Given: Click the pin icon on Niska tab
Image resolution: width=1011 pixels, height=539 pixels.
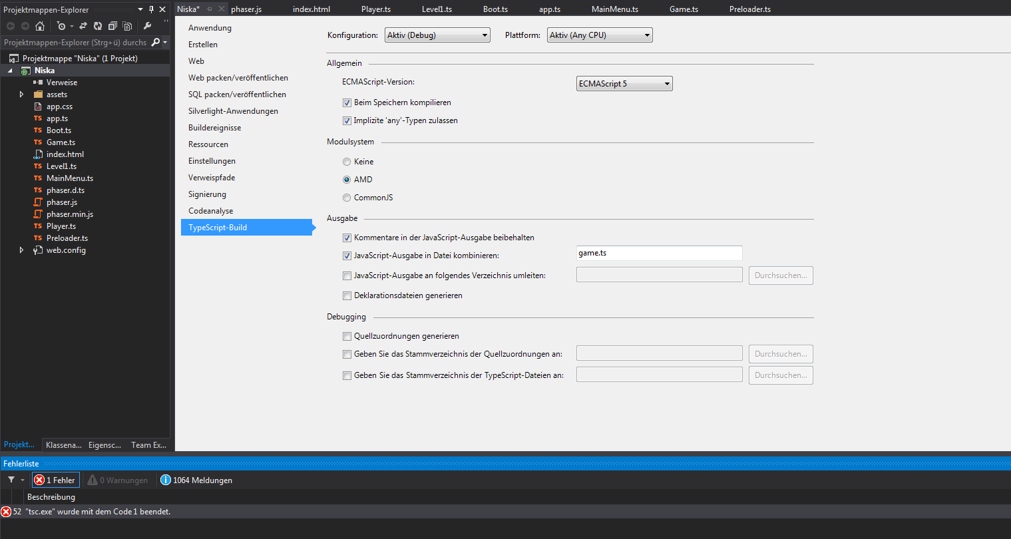Looking at the screenshot, I should click(210, 9).
